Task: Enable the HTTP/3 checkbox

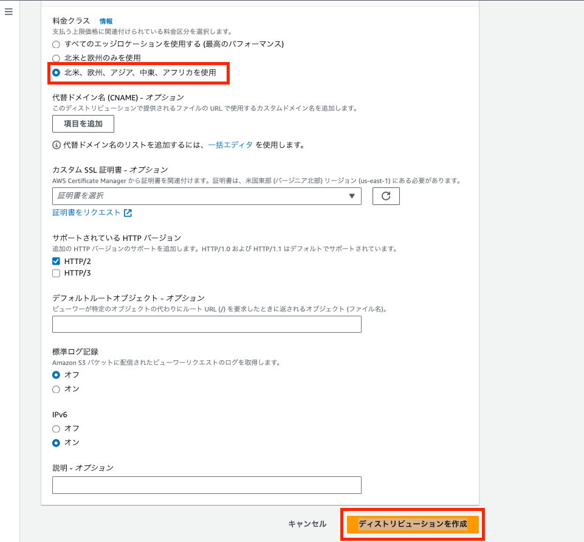Action: point(57,273)
